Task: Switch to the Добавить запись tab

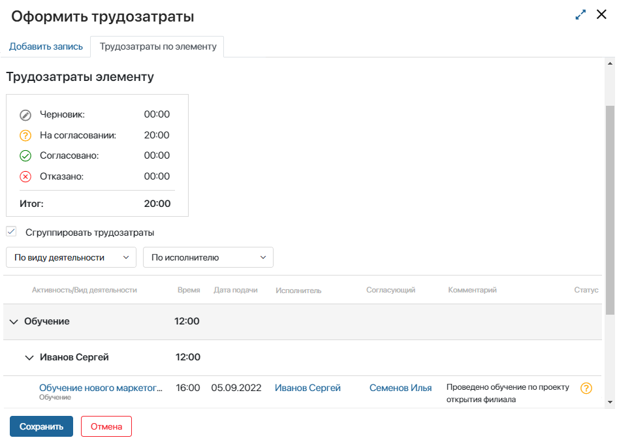Action: tap(46, 46)
